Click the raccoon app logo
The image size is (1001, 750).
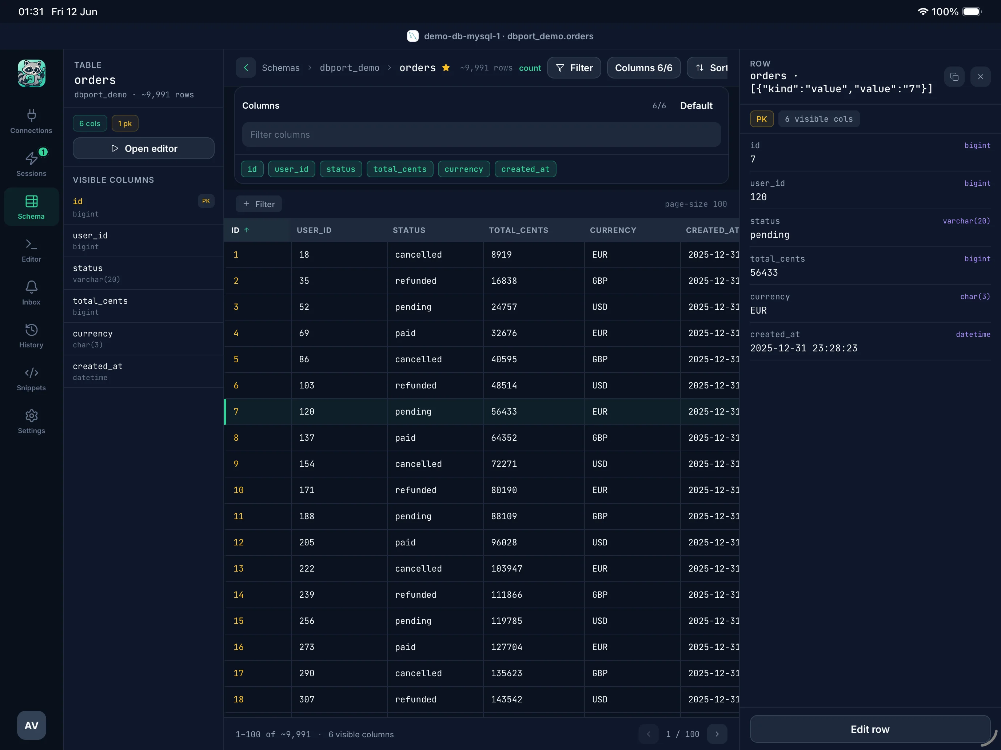point(31,73)
